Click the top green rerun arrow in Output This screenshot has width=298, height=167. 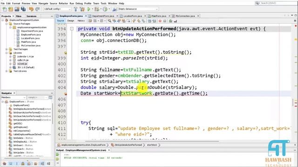tap(58, 154)
